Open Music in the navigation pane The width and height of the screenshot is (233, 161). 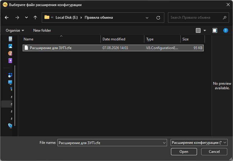click(x=10, y=53)
